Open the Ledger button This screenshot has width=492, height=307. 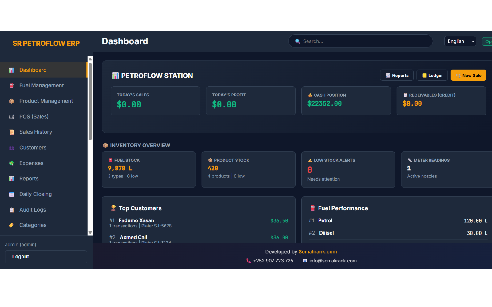pos(432,76)
